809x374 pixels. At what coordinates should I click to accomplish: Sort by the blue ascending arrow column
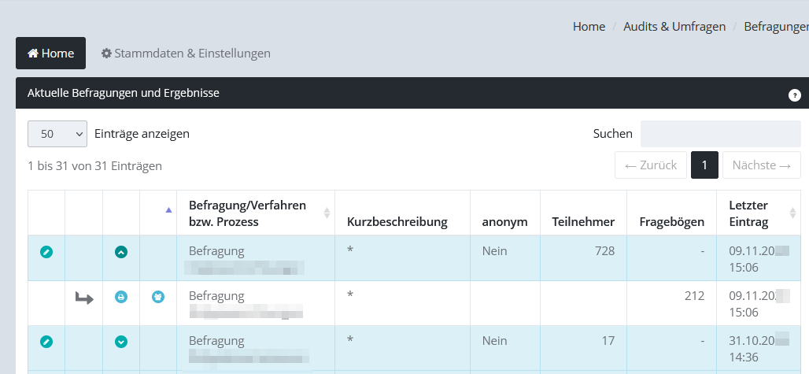(168, 210)
